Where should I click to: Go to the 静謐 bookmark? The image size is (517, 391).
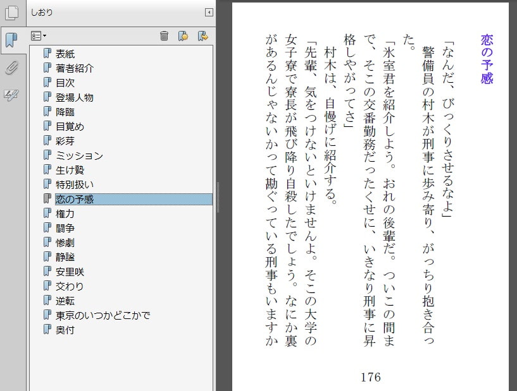(65, 257)
